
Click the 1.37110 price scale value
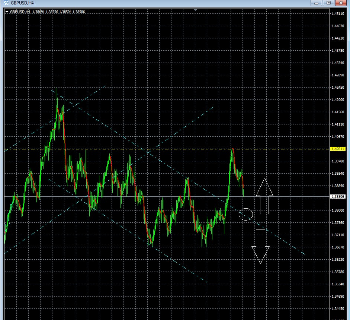coord(338,235)
